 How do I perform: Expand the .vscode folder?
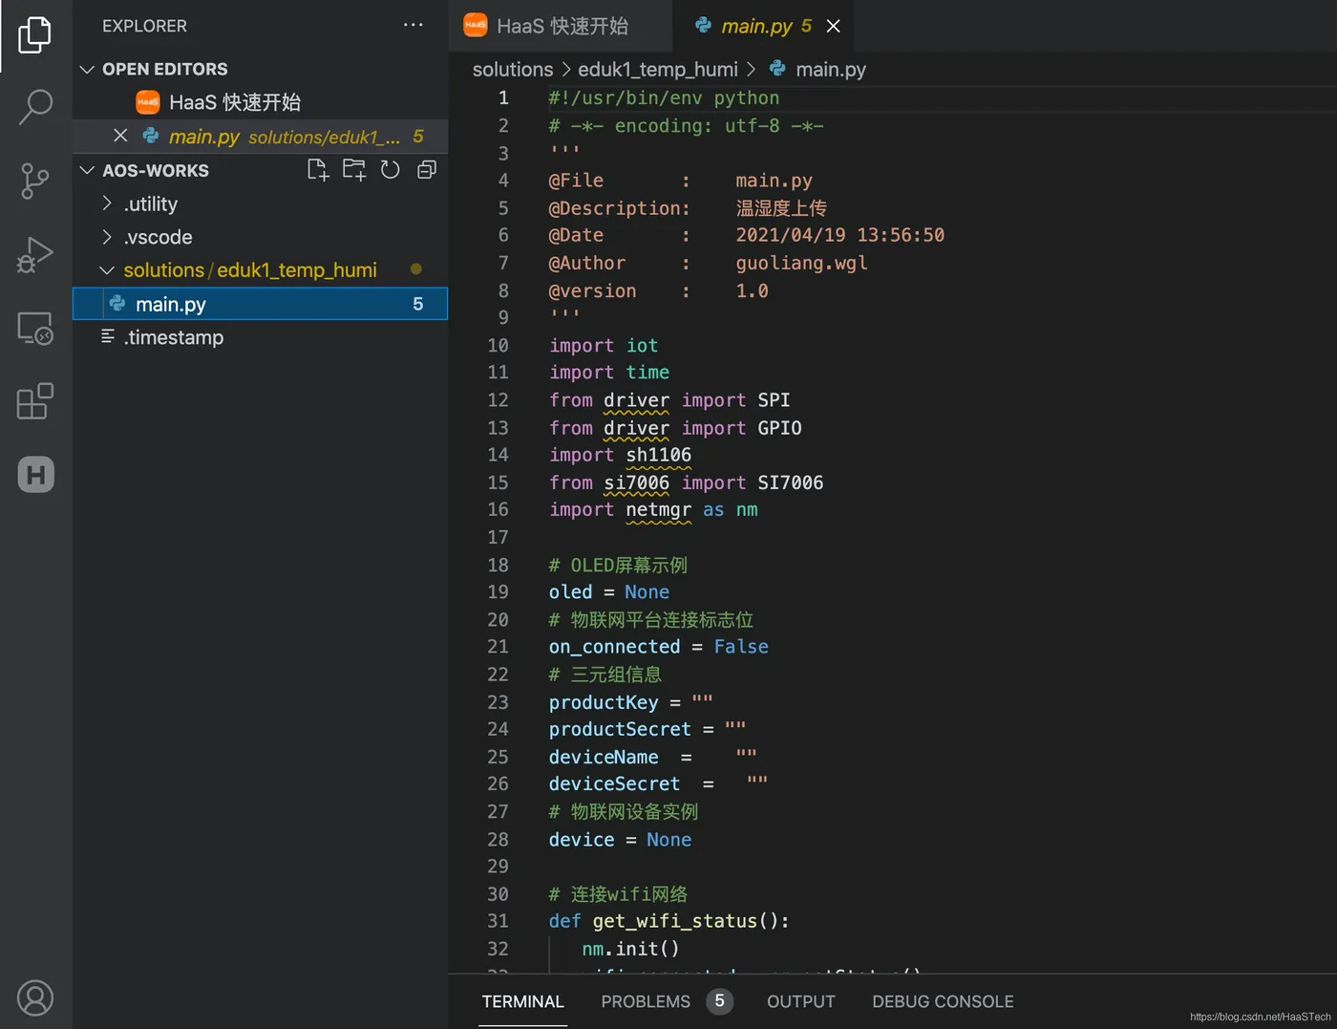pyautogui.click(x=107, y=237)
